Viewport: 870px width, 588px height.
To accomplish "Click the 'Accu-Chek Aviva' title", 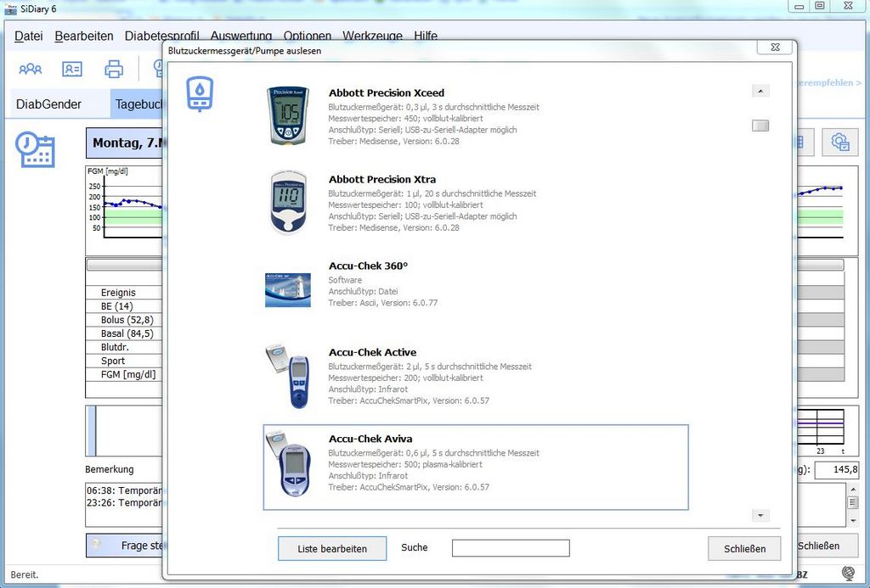I will [370, 439].
